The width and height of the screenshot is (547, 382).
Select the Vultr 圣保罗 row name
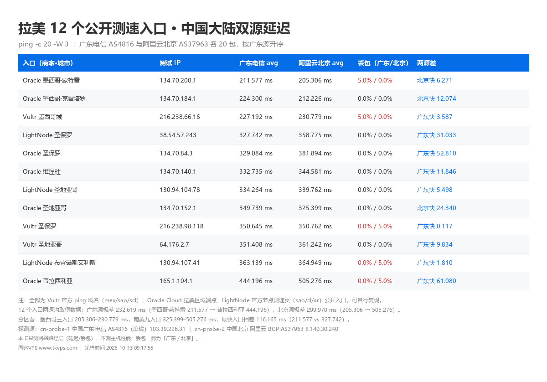pyautogui.click(x=40, y=226)
